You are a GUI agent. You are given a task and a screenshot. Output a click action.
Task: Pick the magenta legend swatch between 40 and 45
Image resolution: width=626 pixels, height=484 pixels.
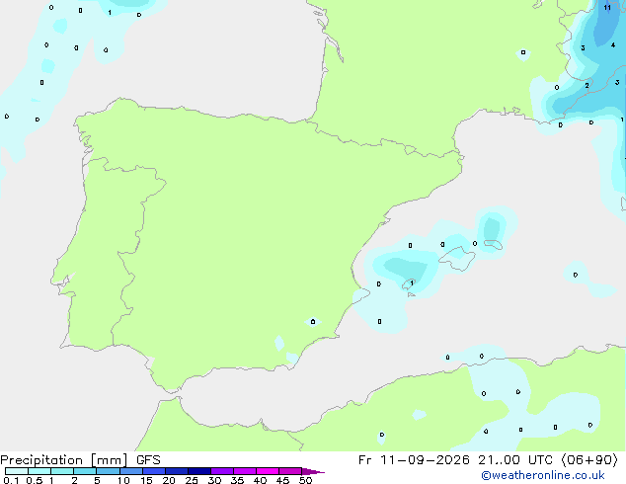(x=268, y=471)
